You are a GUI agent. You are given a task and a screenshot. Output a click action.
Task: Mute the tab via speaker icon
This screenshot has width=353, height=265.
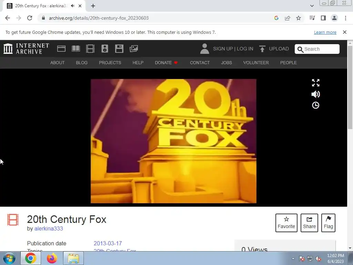pos(72,6)
